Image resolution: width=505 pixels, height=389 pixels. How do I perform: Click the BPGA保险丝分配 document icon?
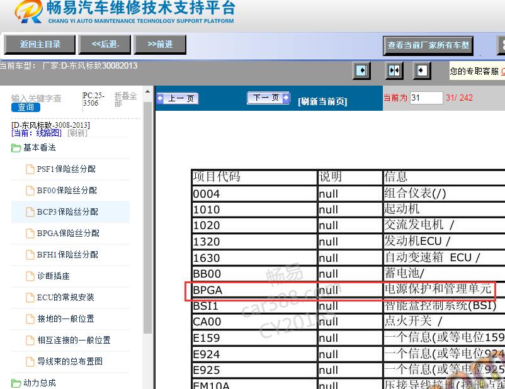pos(30,233)
